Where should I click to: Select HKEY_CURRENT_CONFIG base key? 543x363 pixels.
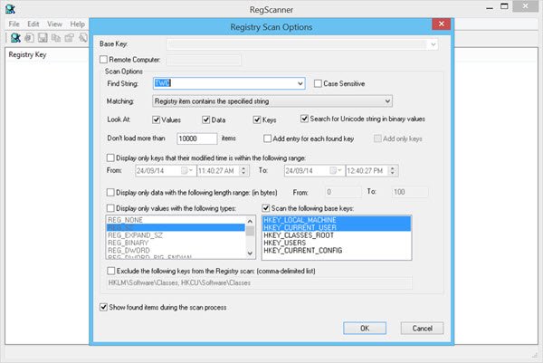click(x=337, y=251)
